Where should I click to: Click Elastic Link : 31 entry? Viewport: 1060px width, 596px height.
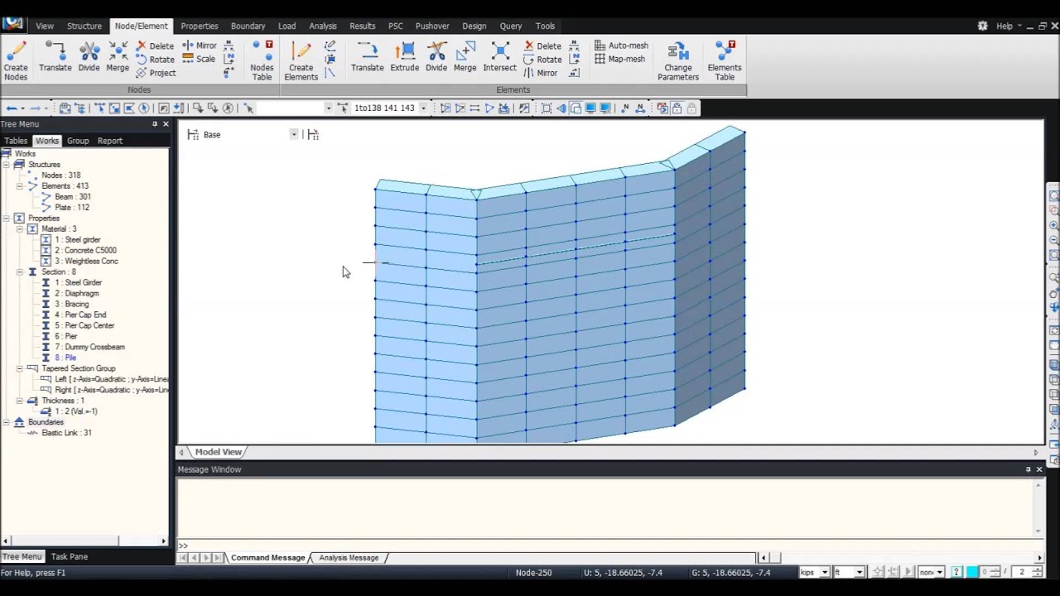point(66,433)
